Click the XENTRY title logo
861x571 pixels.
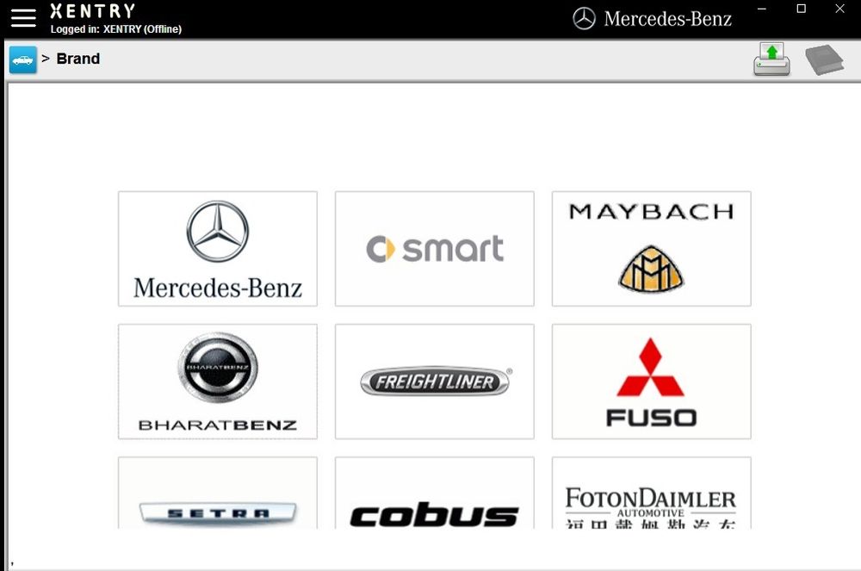(x=92, y=11)
